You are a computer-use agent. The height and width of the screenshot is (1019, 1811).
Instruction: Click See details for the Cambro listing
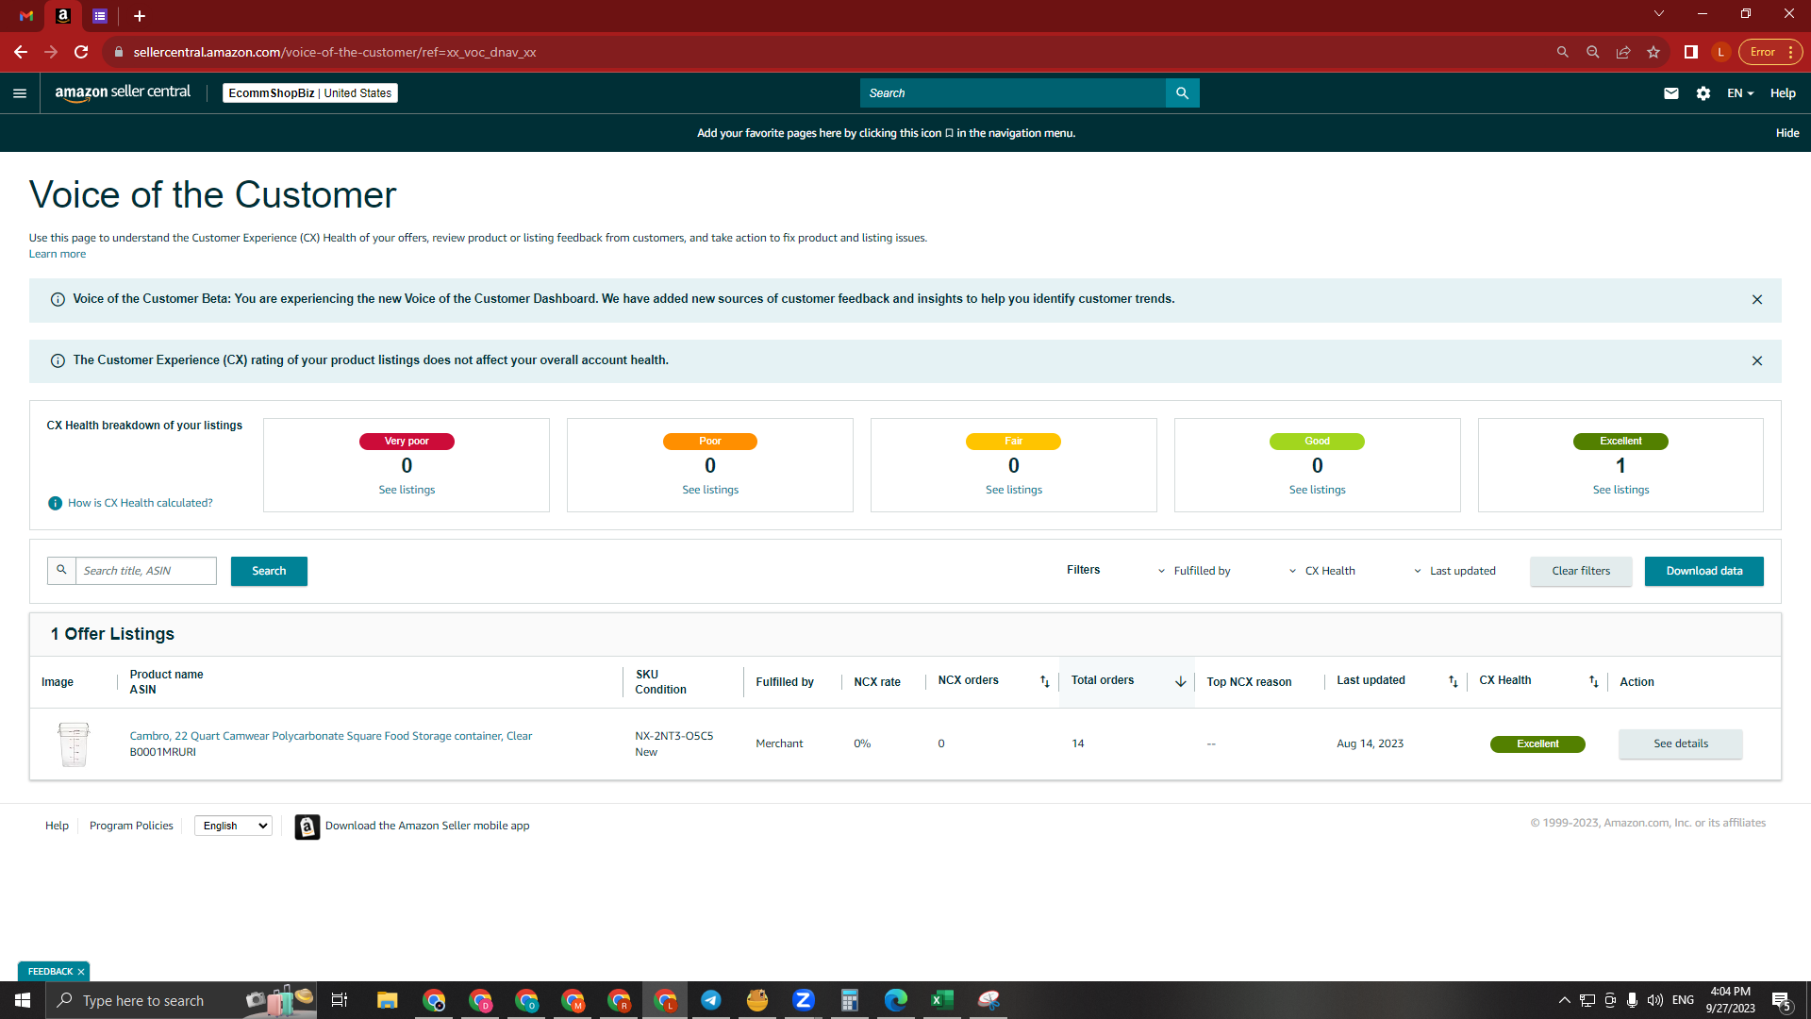1680,744
